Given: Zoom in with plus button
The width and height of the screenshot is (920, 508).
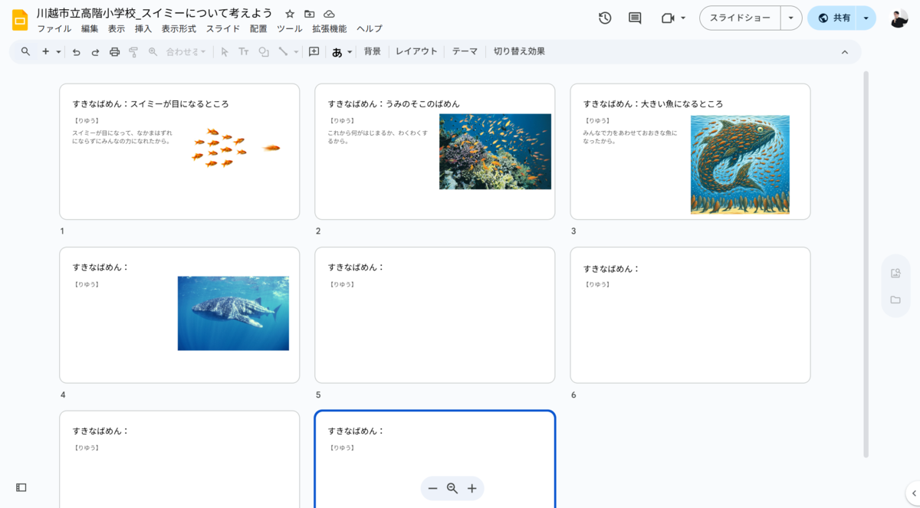Looking at the screenshot, I should coord(472,488).
